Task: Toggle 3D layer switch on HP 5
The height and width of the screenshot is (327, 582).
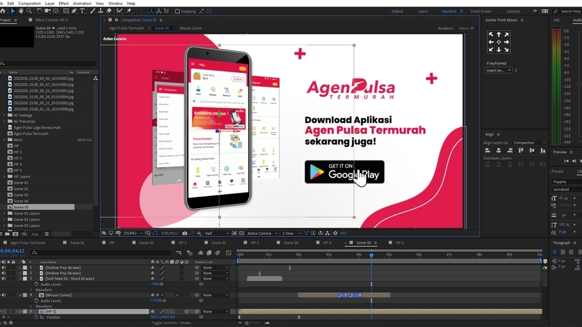Action: pos(186,311)
